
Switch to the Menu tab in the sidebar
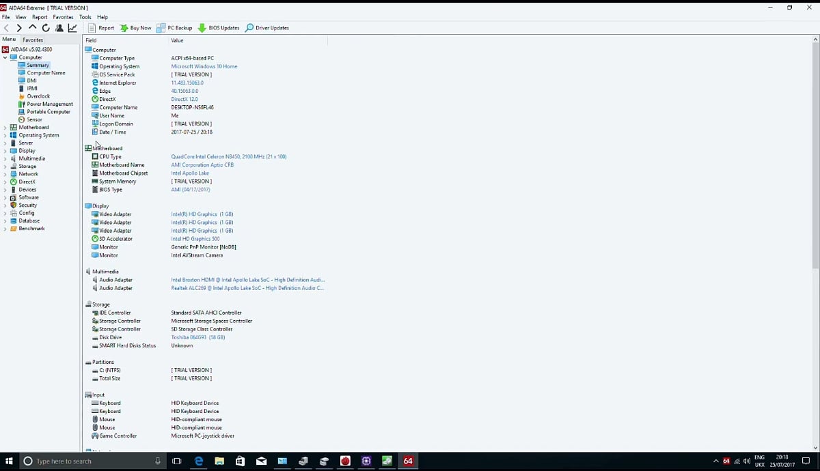(9, 40)
